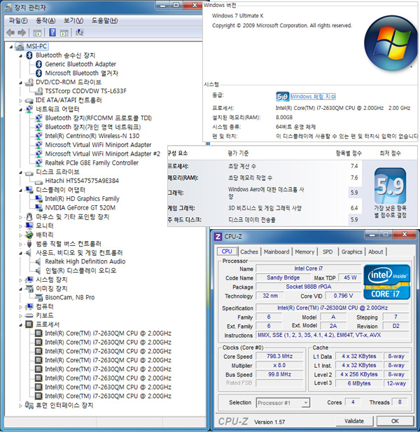Image resolution: width=420 pixels, height=433 pixels.
Task: Click the Sandy Bridge code name value
Action: tap(283, 277)
